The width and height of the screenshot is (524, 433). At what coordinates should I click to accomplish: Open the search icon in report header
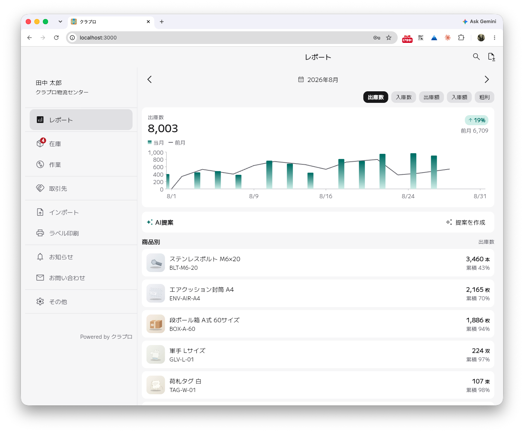tap(476, 57)
